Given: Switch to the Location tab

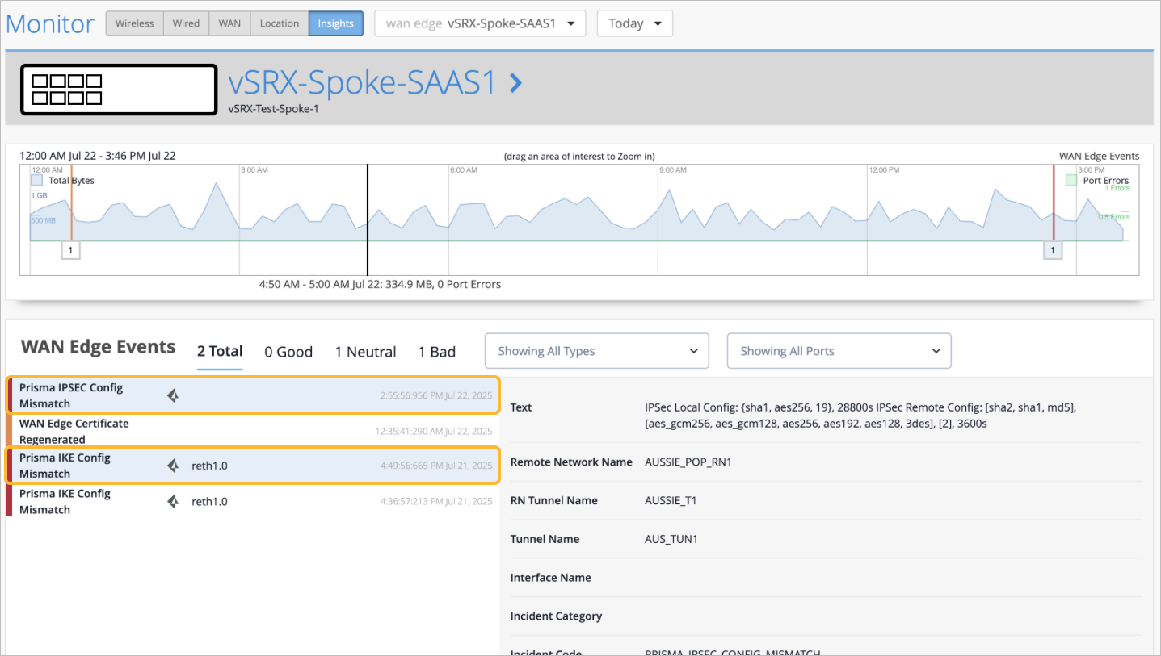Looking at the screenshot, I should (280, 23).
